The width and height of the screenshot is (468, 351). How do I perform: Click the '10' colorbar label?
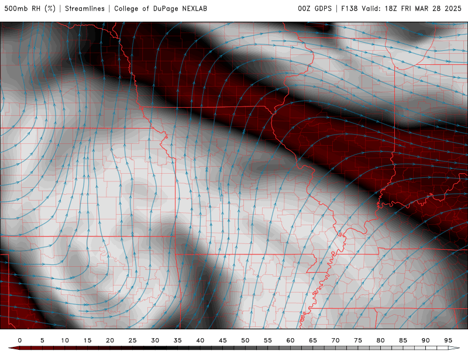(x=65, y=340)
